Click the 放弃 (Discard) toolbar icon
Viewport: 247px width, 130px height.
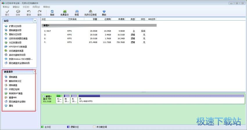pos(18,13)
